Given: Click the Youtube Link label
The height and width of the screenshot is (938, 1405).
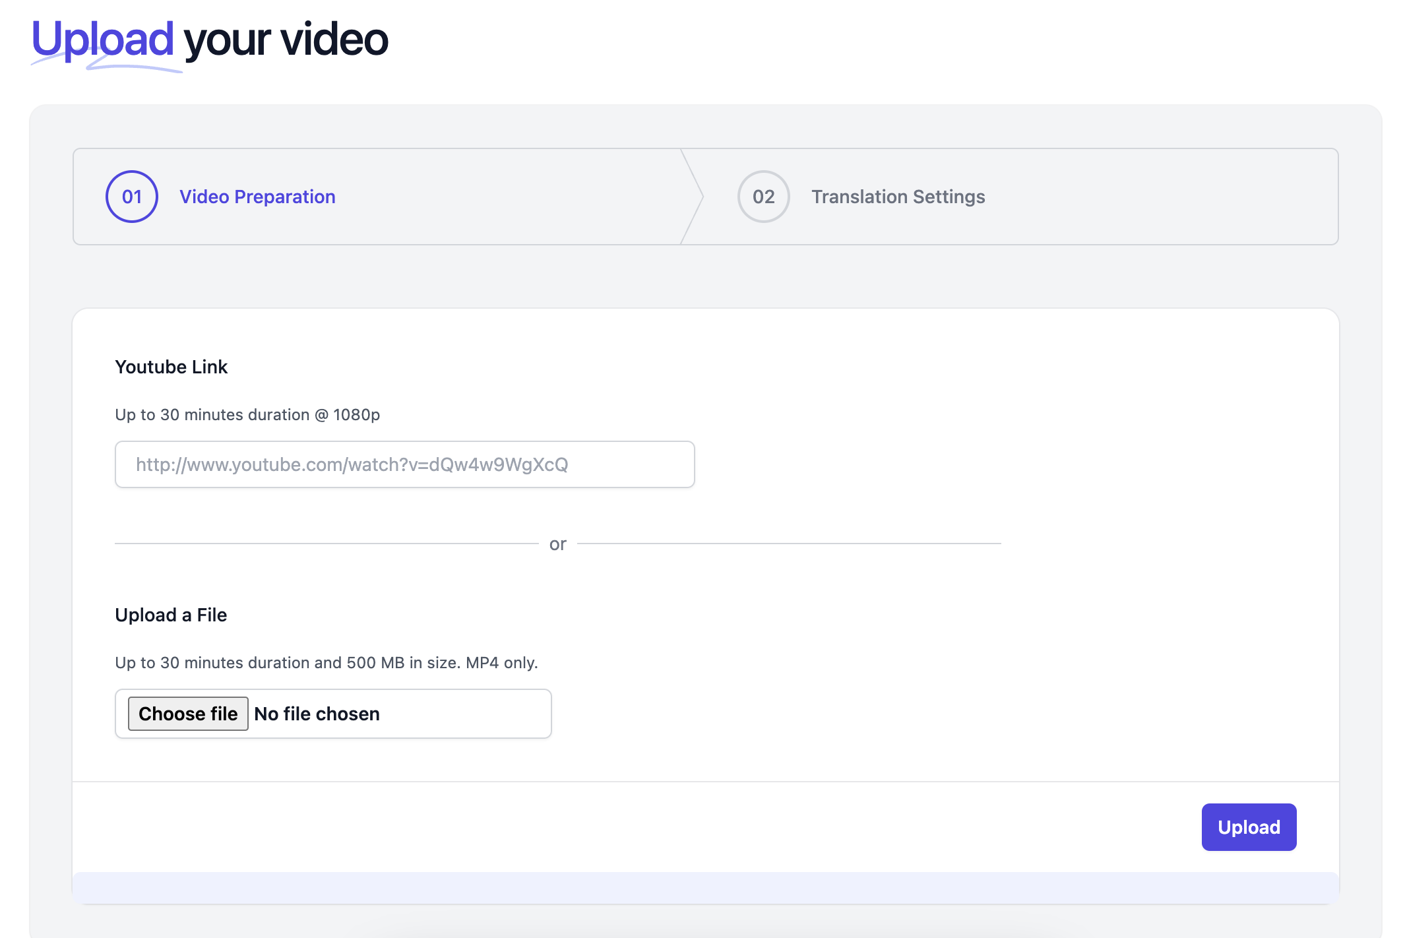Looking at the screenshot, I should (x=171, y=367).
